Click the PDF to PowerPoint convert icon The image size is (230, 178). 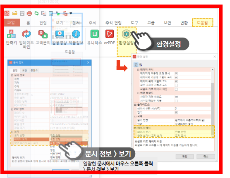click(x=65, y=13)
